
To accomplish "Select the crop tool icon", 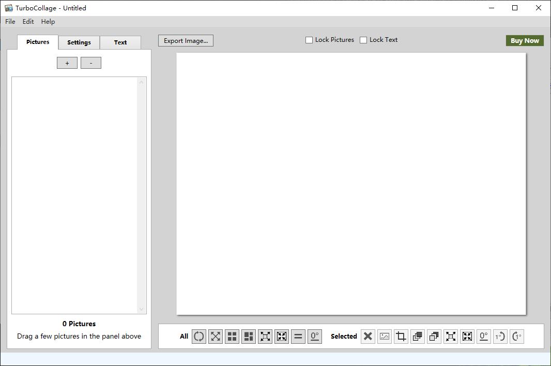I will [401, 337].
